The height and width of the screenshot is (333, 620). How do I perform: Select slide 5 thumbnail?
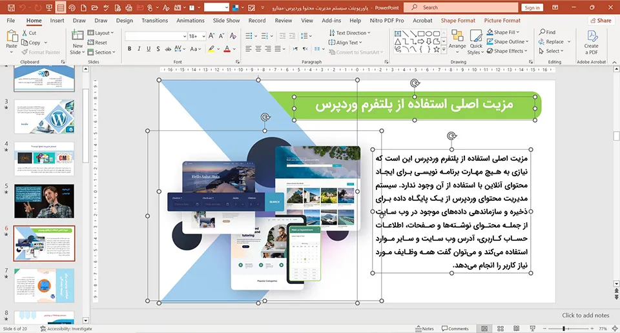point(45,201)
